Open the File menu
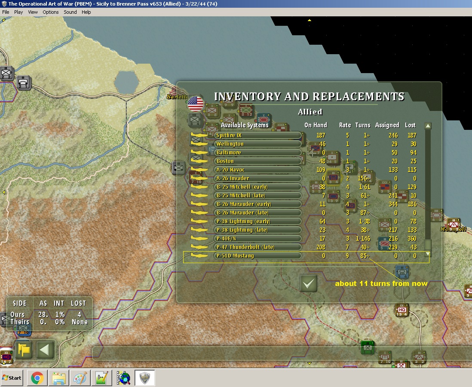This screenshot has height=387, width=472. click(6, 12)
